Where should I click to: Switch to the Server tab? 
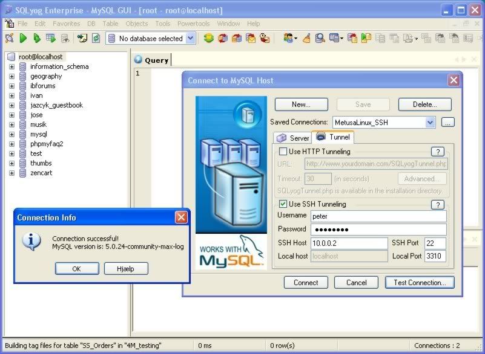292,138
